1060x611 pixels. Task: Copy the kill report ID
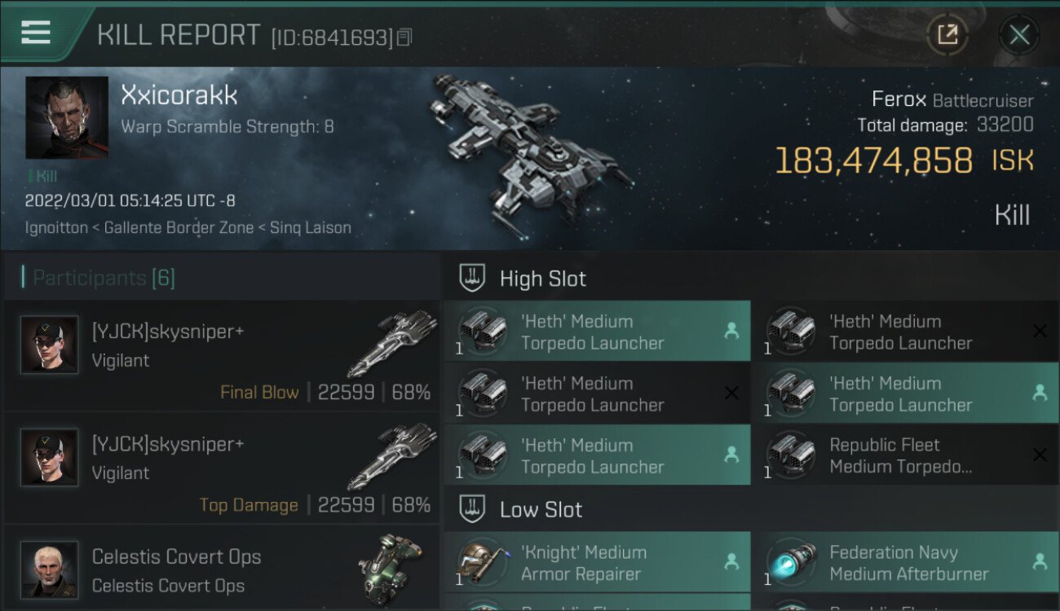404,37
